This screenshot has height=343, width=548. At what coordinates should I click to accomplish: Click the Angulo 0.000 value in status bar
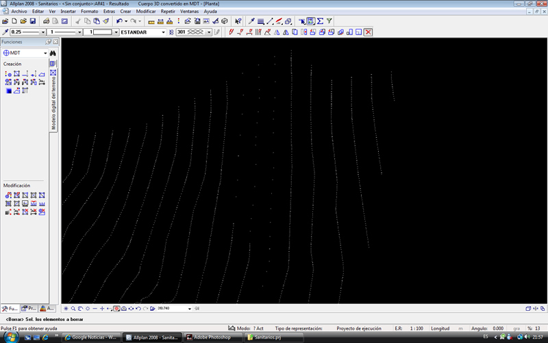498,329
